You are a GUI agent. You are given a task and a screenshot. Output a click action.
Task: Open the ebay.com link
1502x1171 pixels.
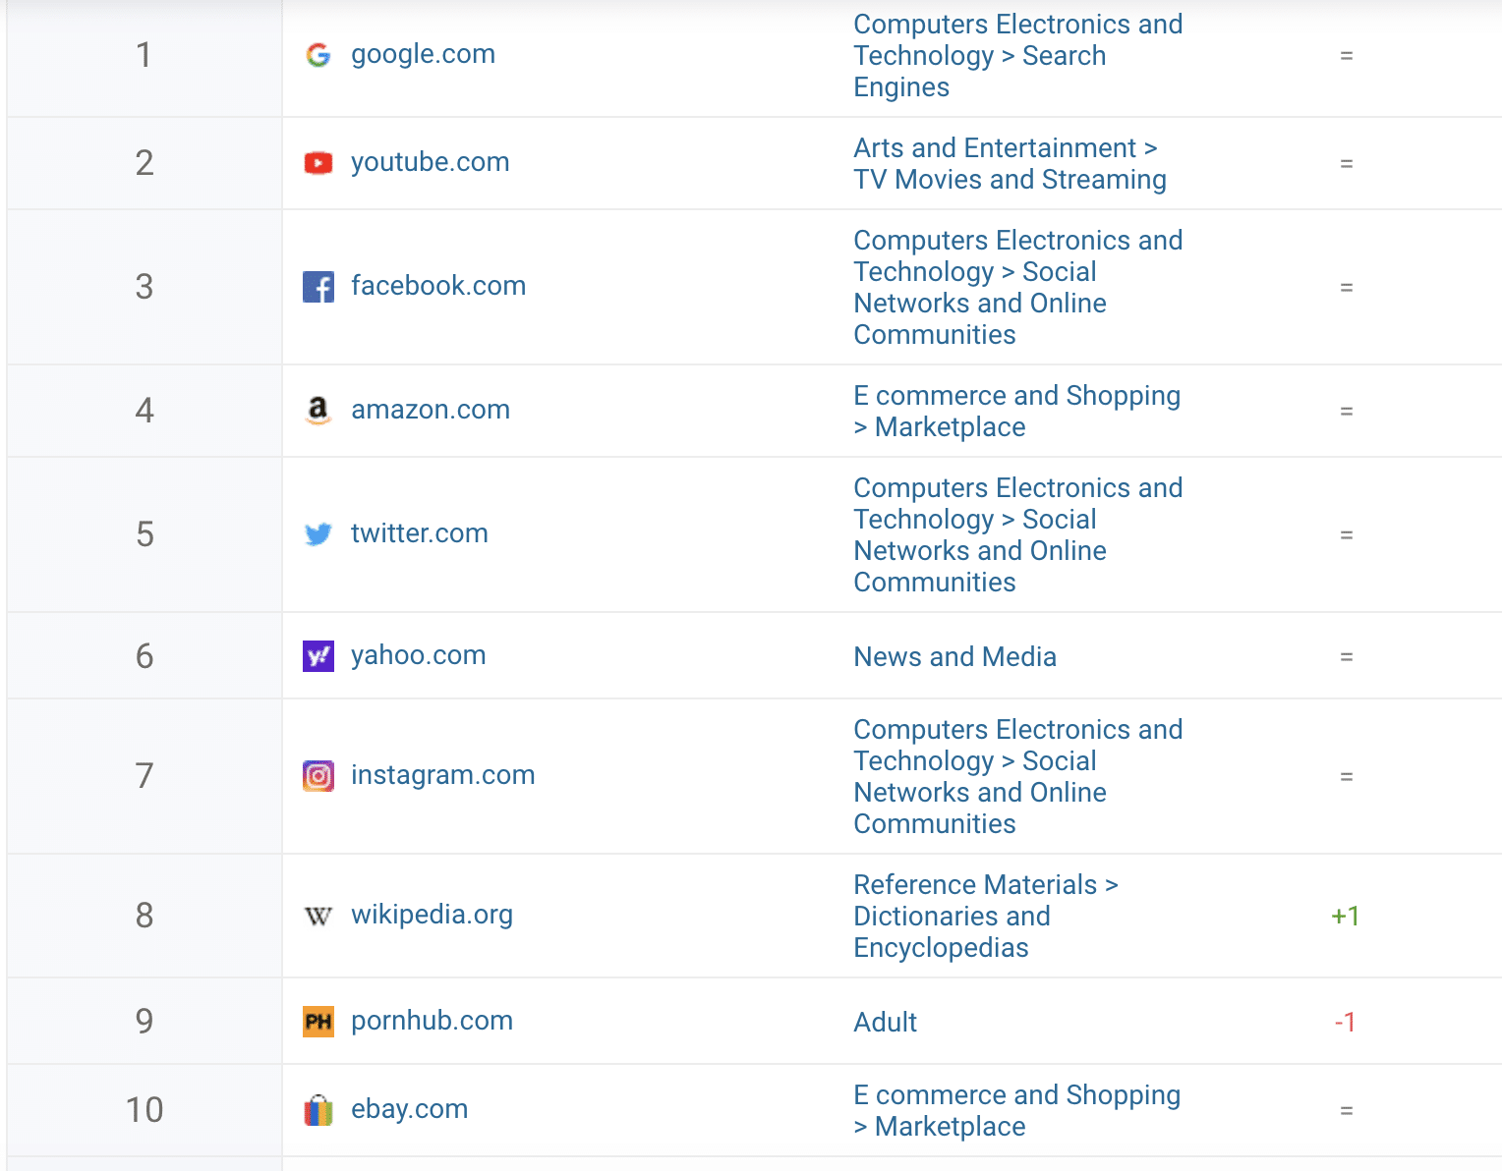(x=409, y=1109)
